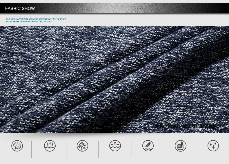Open the knit fabric close-up photo
The height and width of the screenshot is (164, 229).
click(114, 80)
